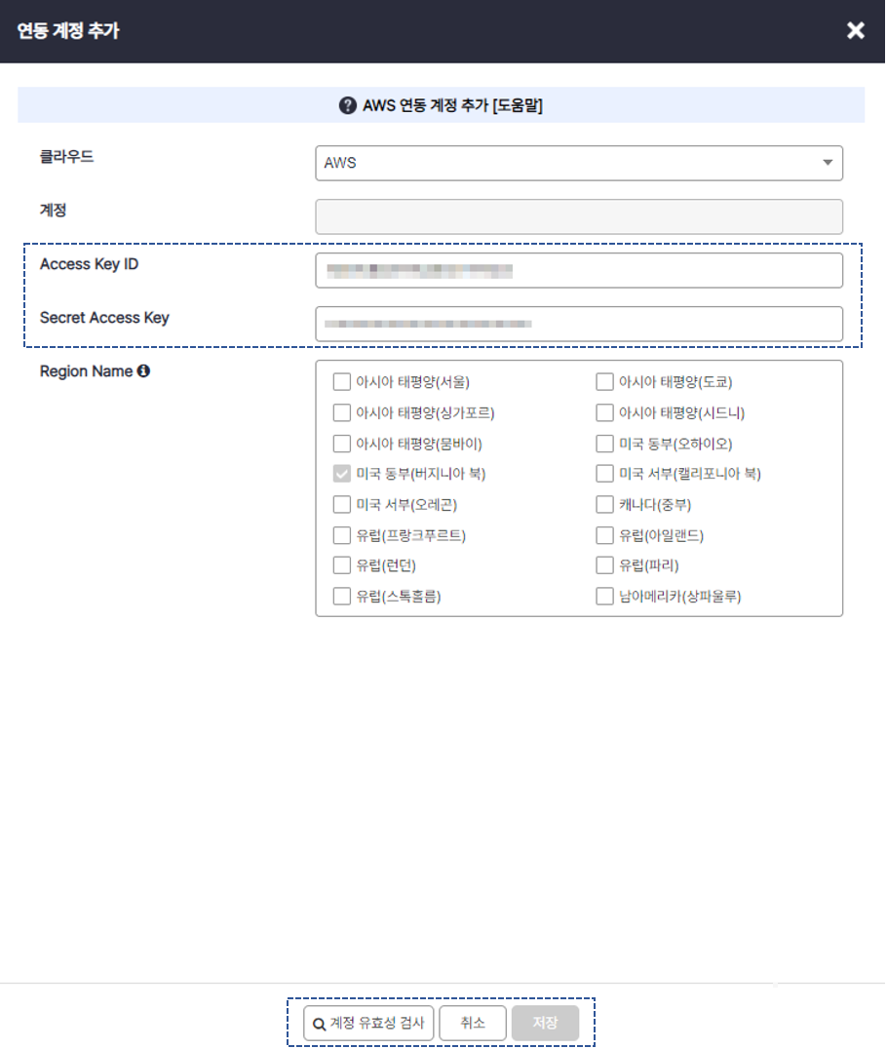Check 유럽(스톡홀름) region
The width and height of the screenshot is (887, 1049).
pyautogui.click(x=342, y=596)
